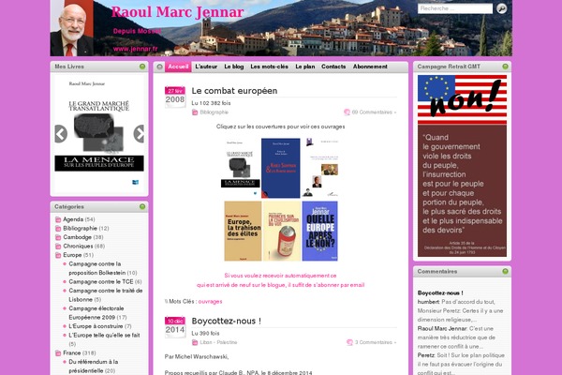Open the 69 Commentaires link
Screen dimensions: 562x375
tap(374, 112)
